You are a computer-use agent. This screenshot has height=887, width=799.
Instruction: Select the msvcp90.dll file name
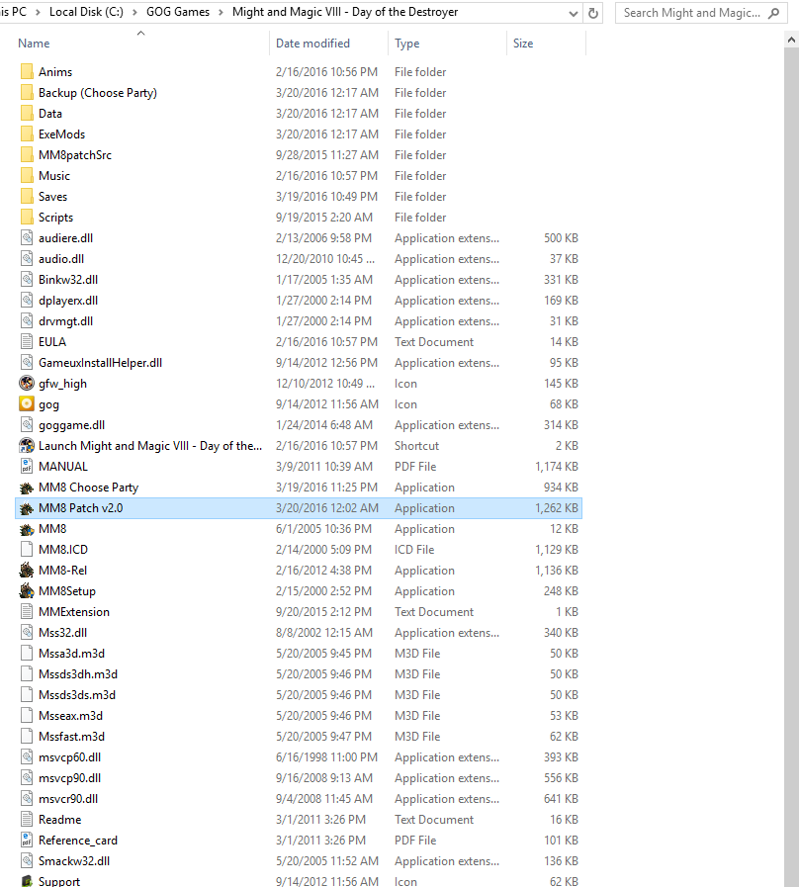coord(69,778)
